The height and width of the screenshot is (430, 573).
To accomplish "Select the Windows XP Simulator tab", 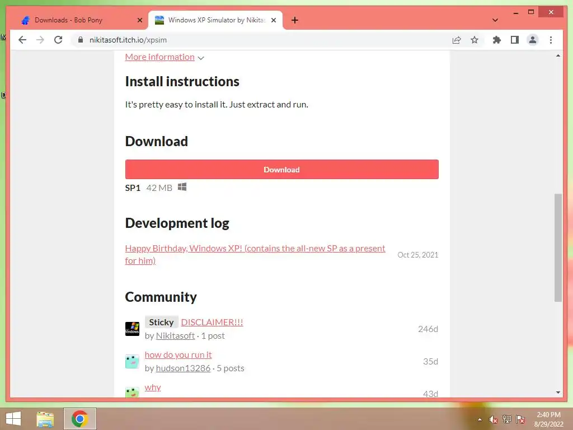I will coord(215,20).
